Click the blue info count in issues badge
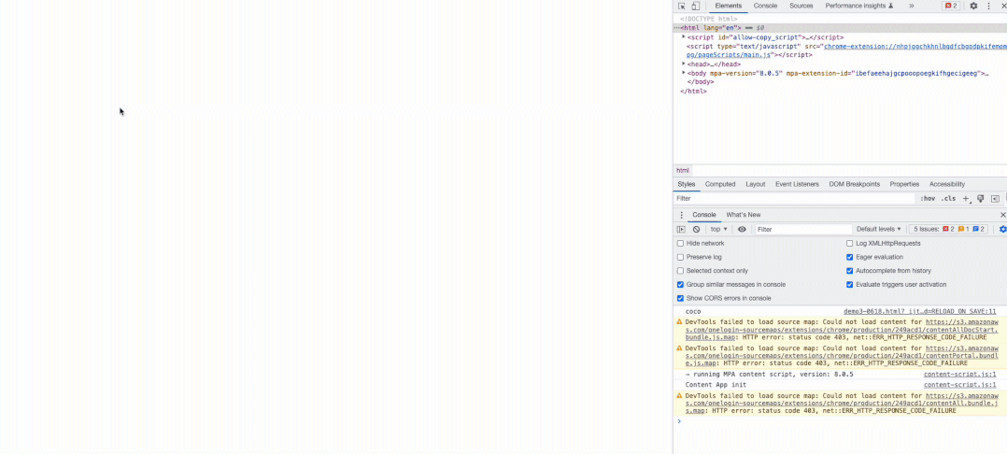Screen dimensions: 1007x454 tap(979, 229)
